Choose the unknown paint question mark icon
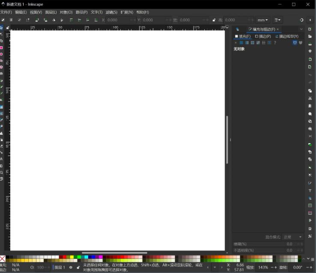This screenshot has height=273, width=316. pos(275,43)
